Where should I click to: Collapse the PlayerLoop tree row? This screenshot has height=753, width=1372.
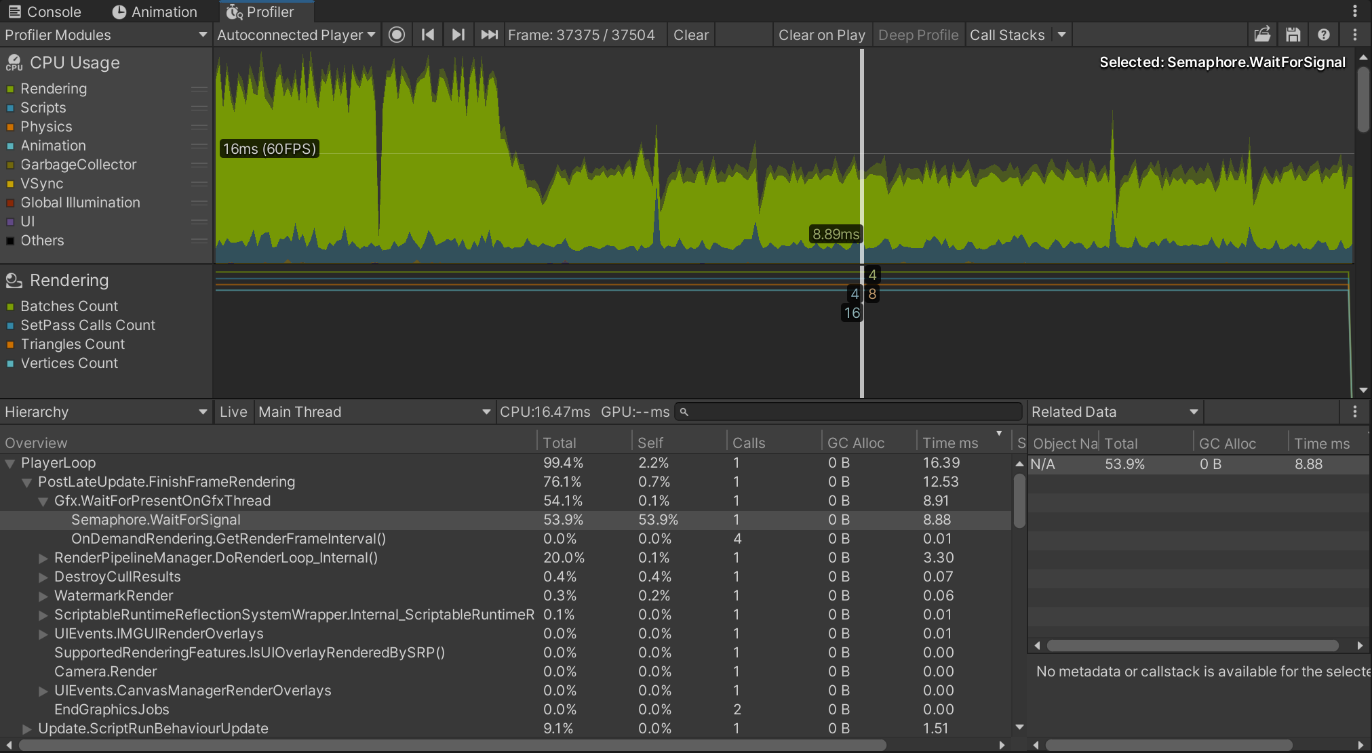(x=10, y=464)
